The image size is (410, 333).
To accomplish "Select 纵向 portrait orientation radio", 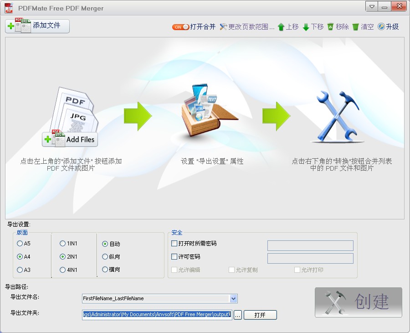I will point(105,256).
